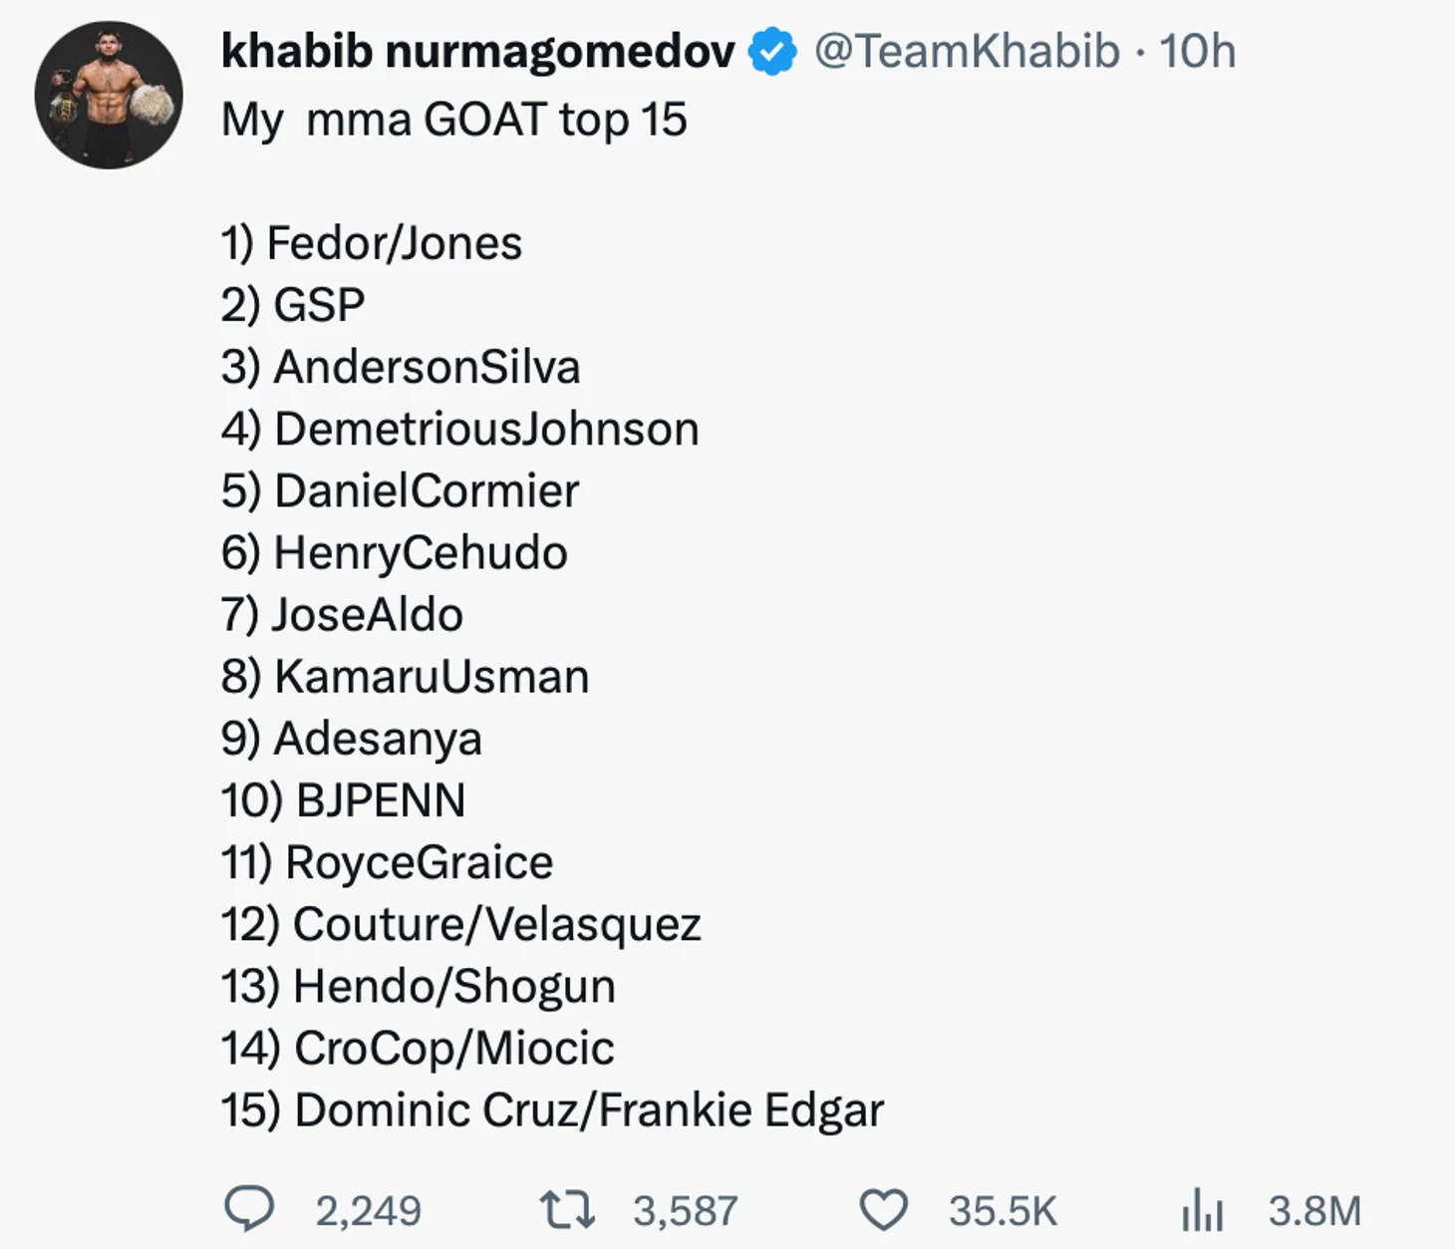The width and height of the screenshot is (1455, 1249).
Task: Click the 3.8M views count
Action: (1314, 1211)
